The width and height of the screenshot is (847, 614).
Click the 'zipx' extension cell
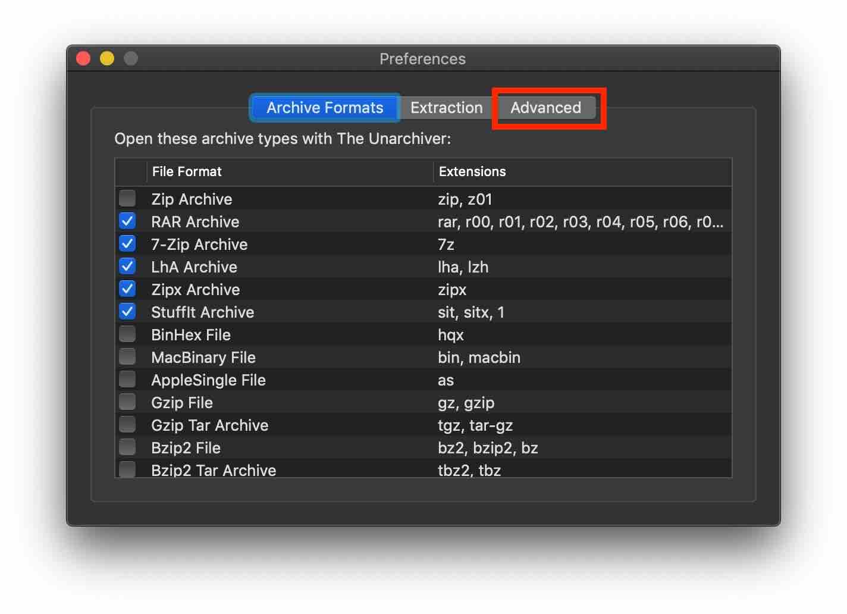point(452,290)
